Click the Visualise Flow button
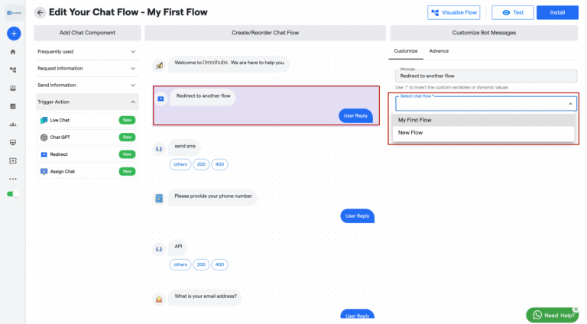Viewport: 587px width, 324px height. [x=454, y=13]
